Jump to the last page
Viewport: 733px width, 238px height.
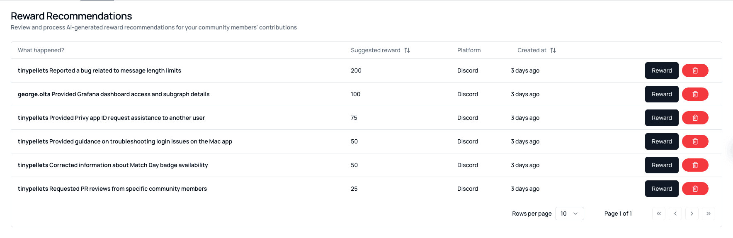(709, 214)
